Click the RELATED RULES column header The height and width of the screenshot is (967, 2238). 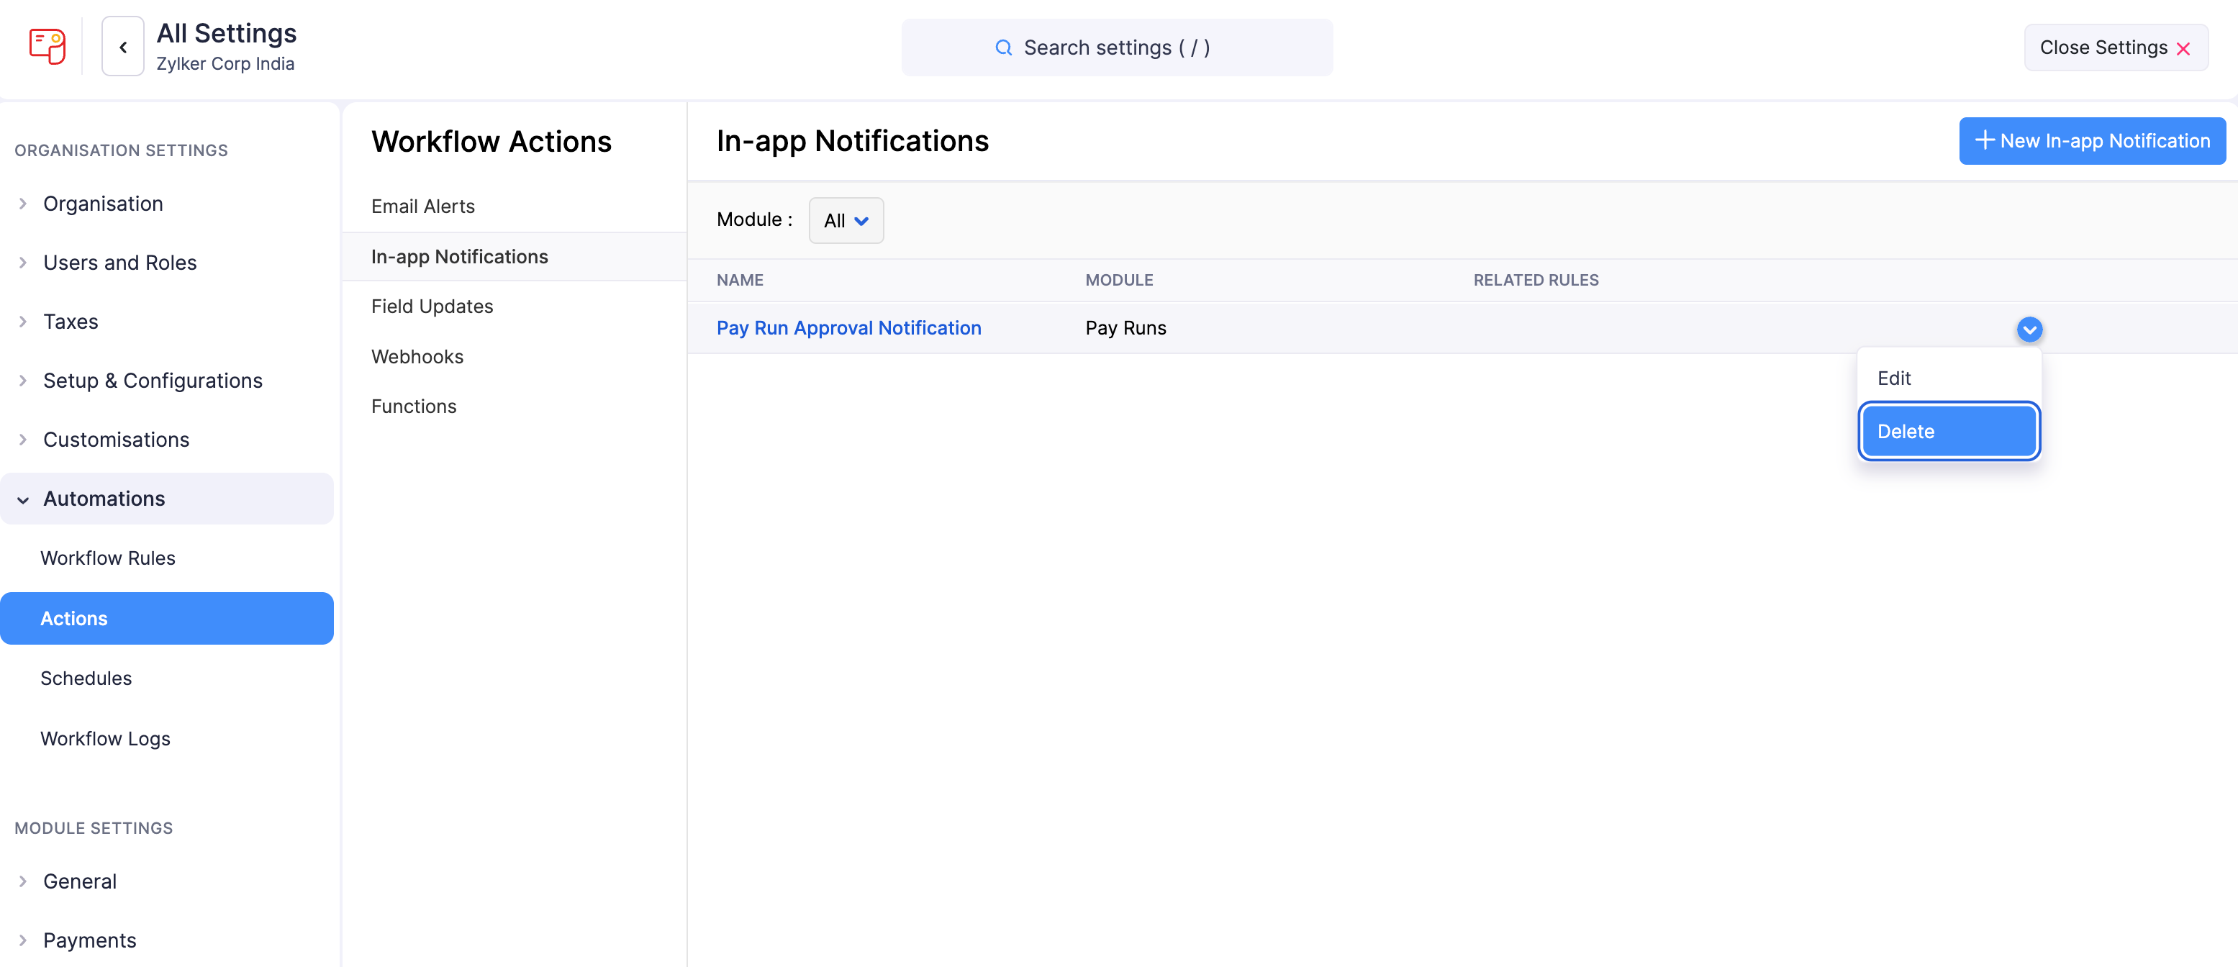click(x=1535, y=281)
